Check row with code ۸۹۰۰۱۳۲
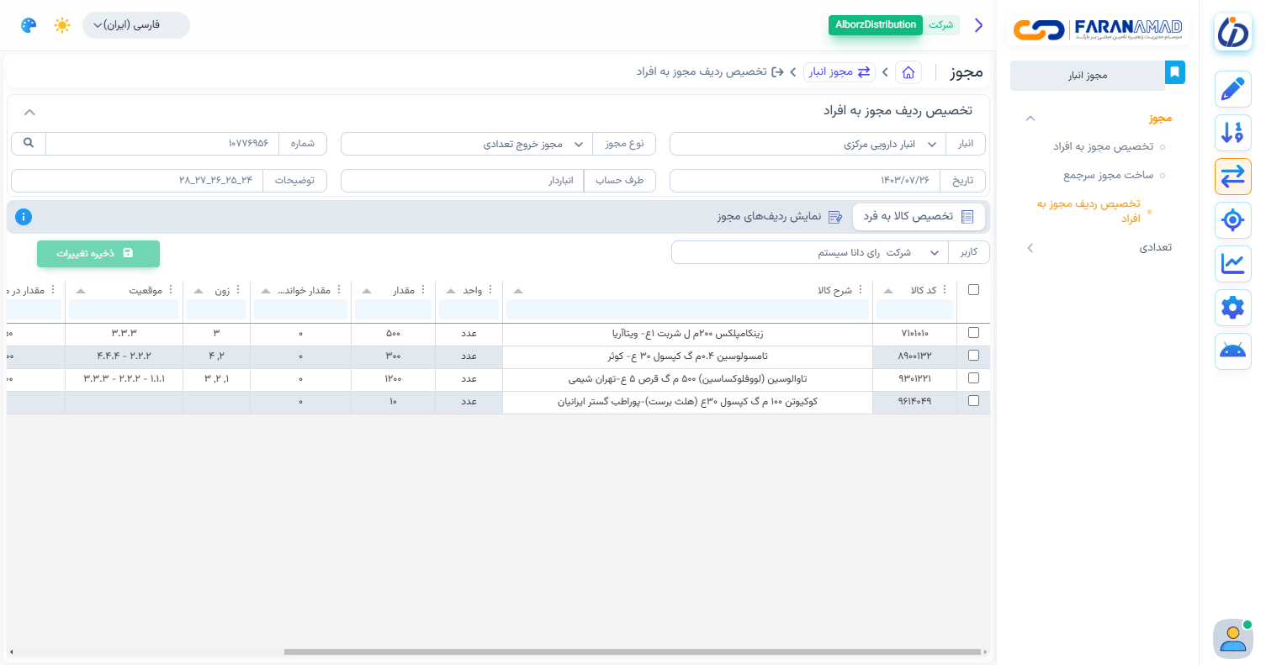The image size is (1266, 665). click(x=974, y=356)
